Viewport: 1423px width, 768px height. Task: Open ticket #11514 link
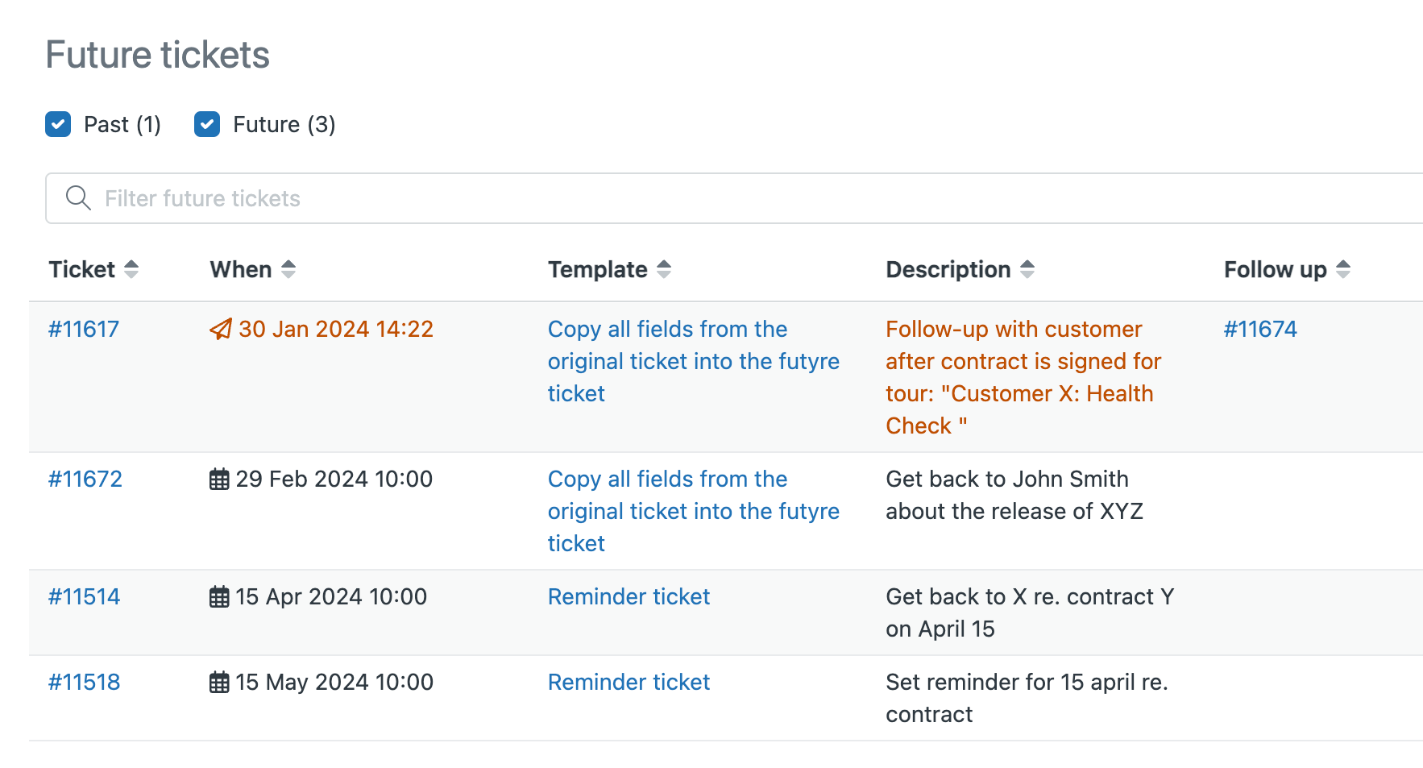click(85, 596)
